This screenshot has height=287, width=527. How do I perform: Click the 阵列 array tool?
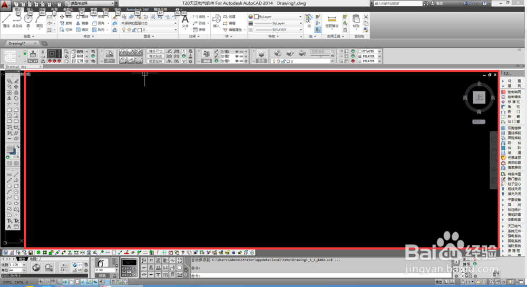tap(99, 30)
